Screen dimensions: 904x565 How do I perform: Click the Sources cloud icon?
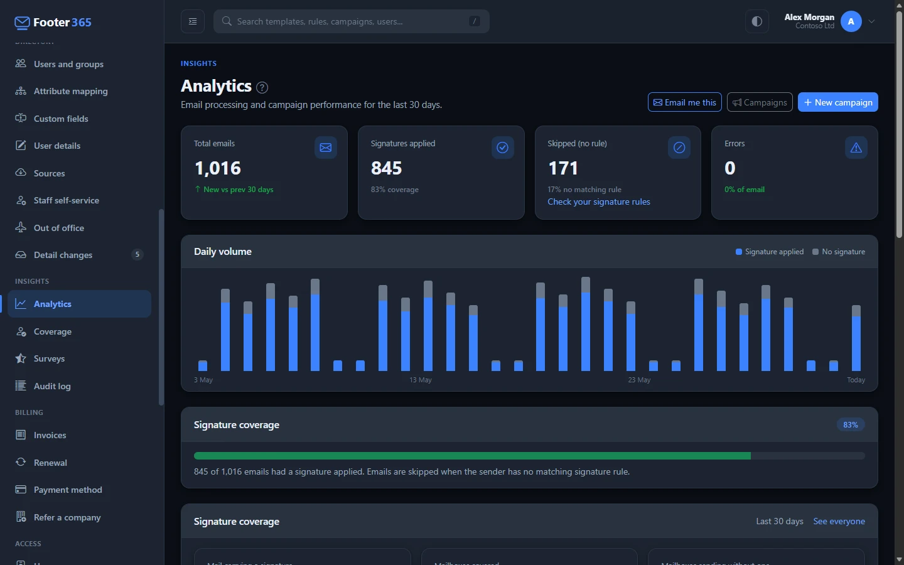pyautogui.click(x=21, y=173)
